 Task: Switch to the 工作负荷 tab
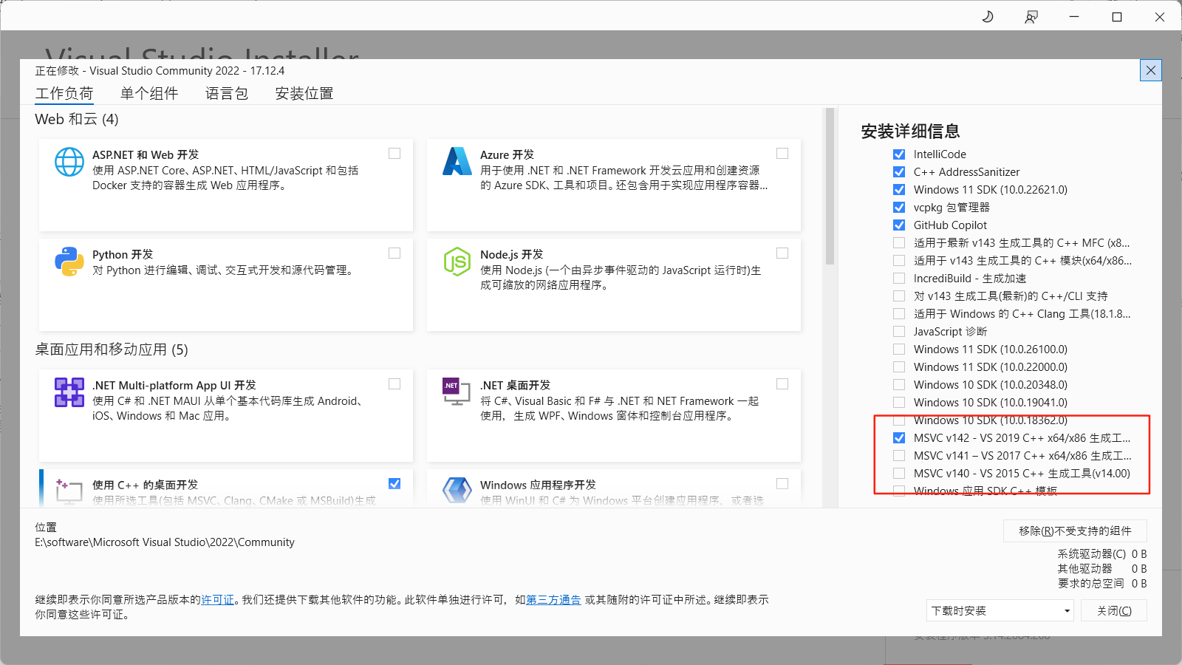[64, 94]
